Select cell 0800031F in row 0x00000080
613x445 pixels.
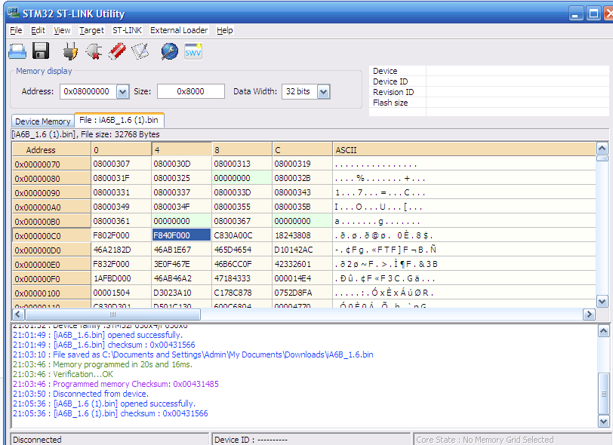tap(122, 178)
